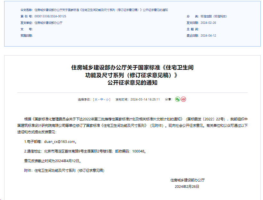This screenshot has height=200, width=263.
Task: Click classification 标准定额（标准科技）
Action: [214, 16]
